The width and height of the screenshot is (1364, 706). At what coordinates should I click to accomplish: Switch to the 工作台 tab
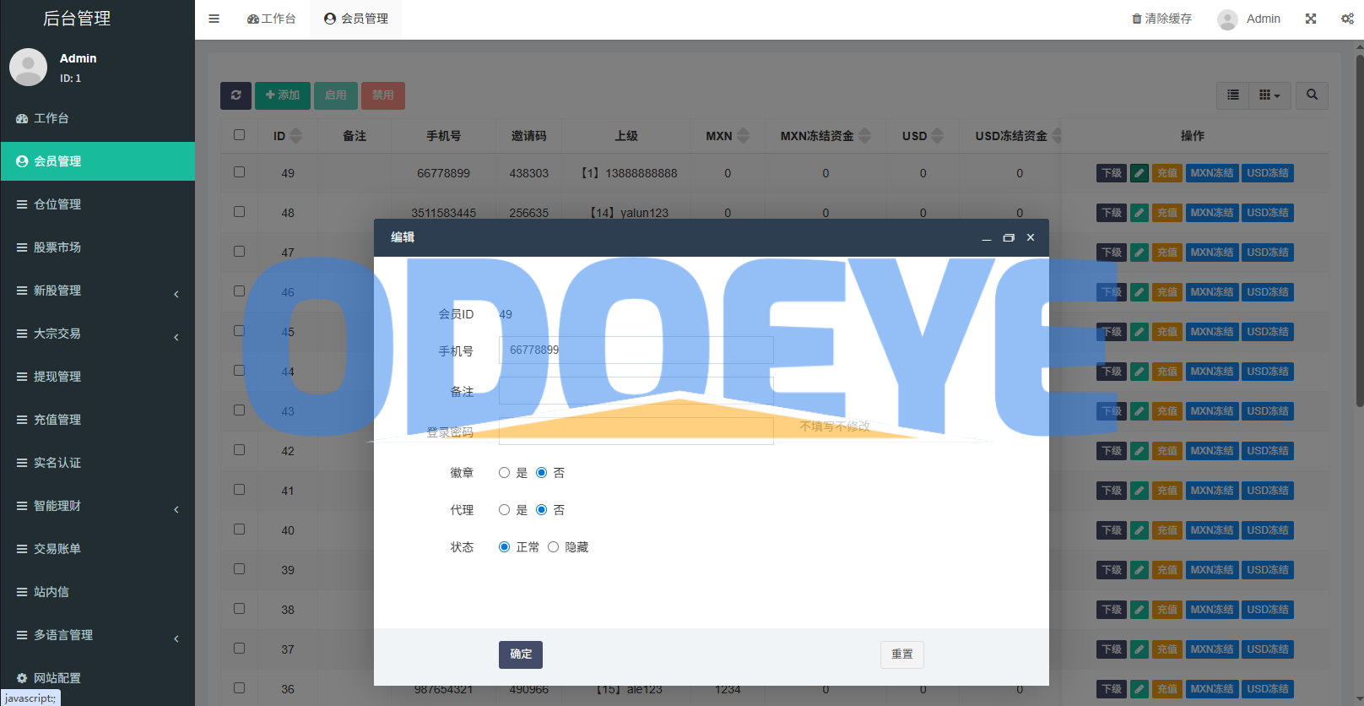pyautogui.click(x=272, y=19)
